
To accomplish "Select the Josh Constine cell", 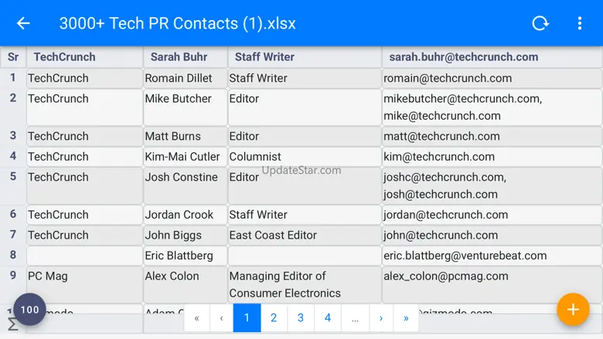I will pyautogui.click(x=186, y=185).
